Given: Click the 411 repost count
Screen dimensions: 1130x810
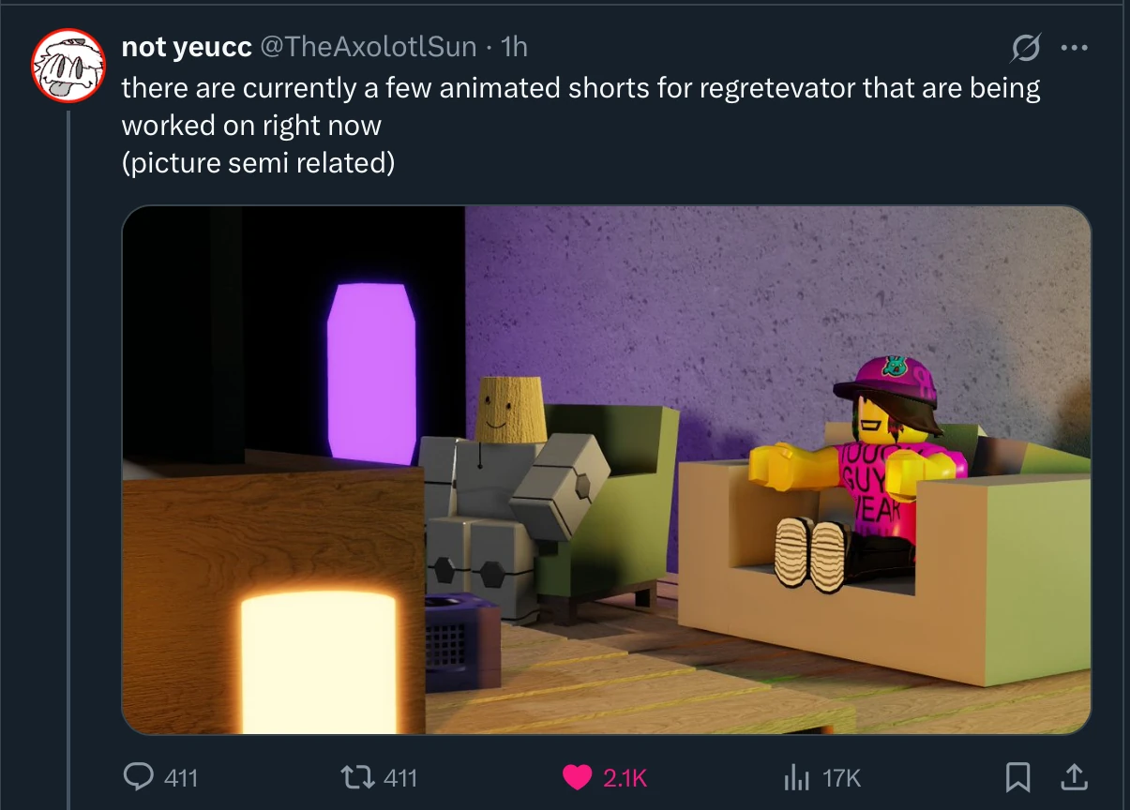Looking at the screenshot, I should click(400, 777).
